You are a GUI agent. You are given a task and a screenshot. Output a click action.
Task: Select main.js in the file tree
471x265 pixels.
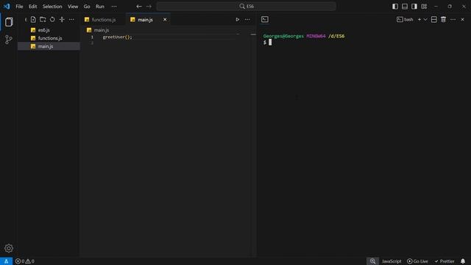point(49,46)
